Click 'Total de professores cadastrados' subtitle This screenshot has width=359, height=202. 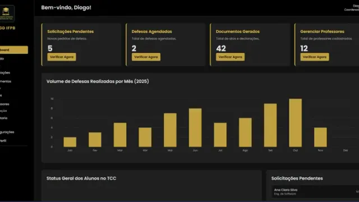pos(326,39)
